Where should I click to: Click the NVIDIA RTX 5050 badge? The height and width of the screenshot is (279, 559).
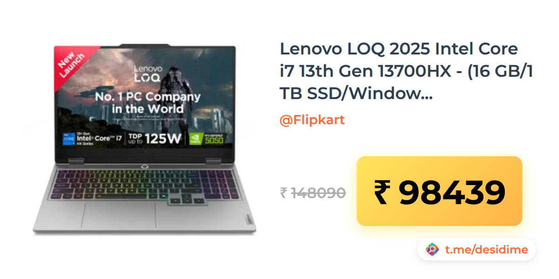coord(207,139)
